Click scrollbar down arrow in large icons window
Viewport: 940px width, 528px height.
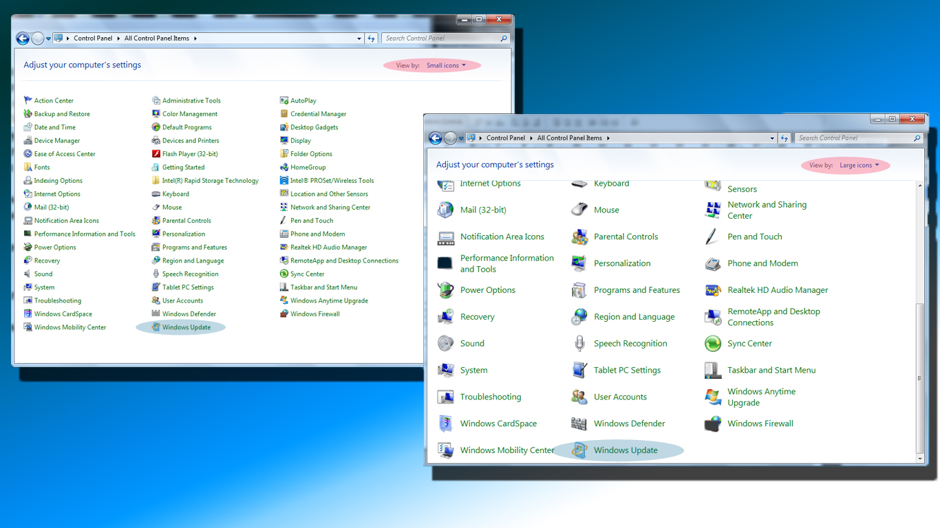[920, 459]
